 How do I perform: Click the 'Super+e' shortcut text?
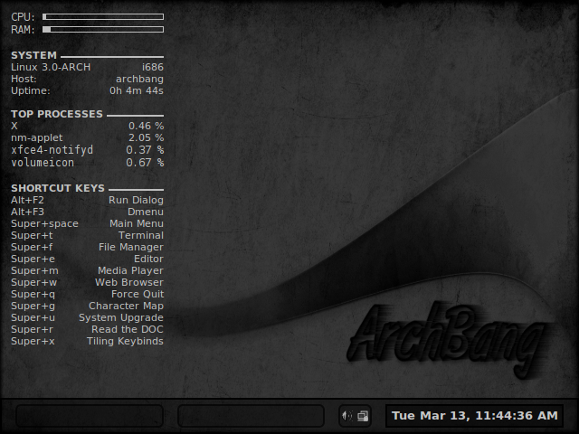(x=33, y=259)
